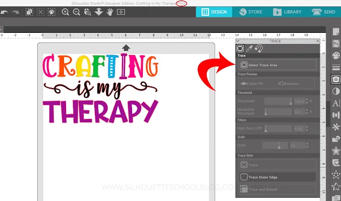Click the Scale stepper arrows

[x=307, y=145]
